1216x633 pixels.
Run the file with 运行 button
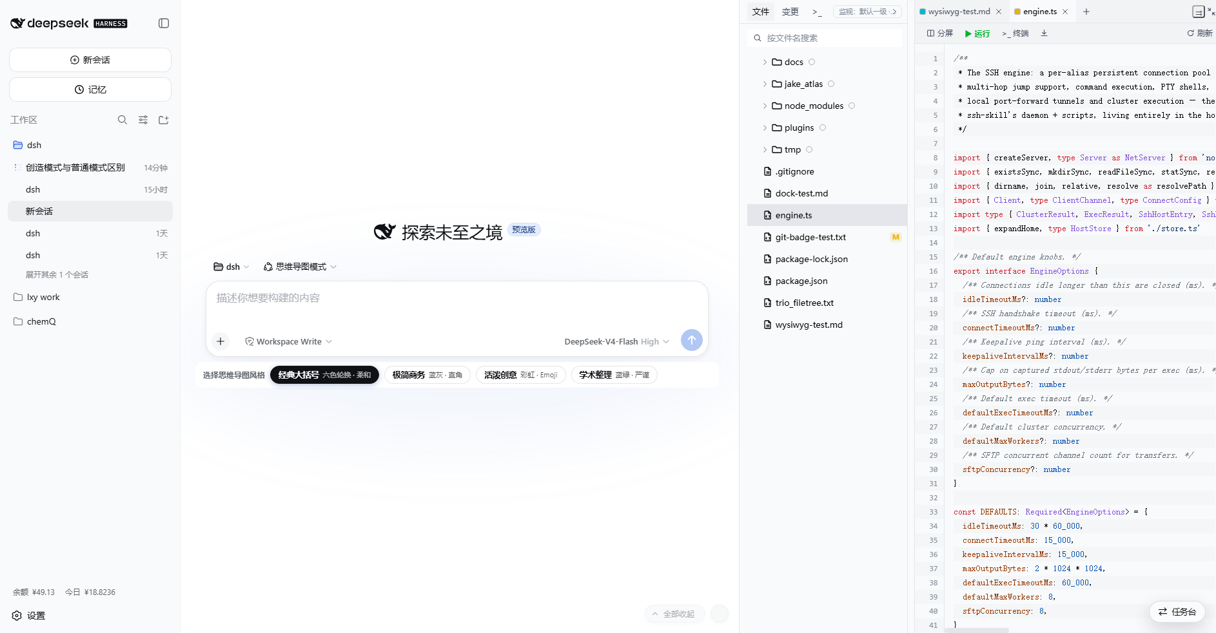click(977, 33)
